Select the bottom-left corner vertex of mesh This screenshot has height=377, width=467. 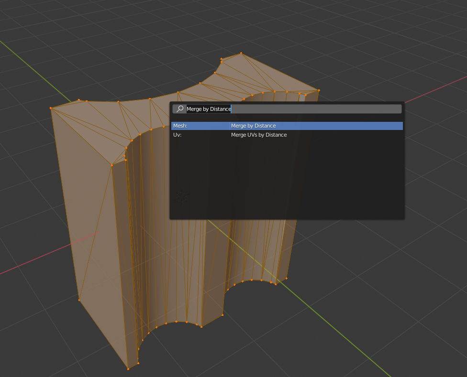click(x=79, y=300)
